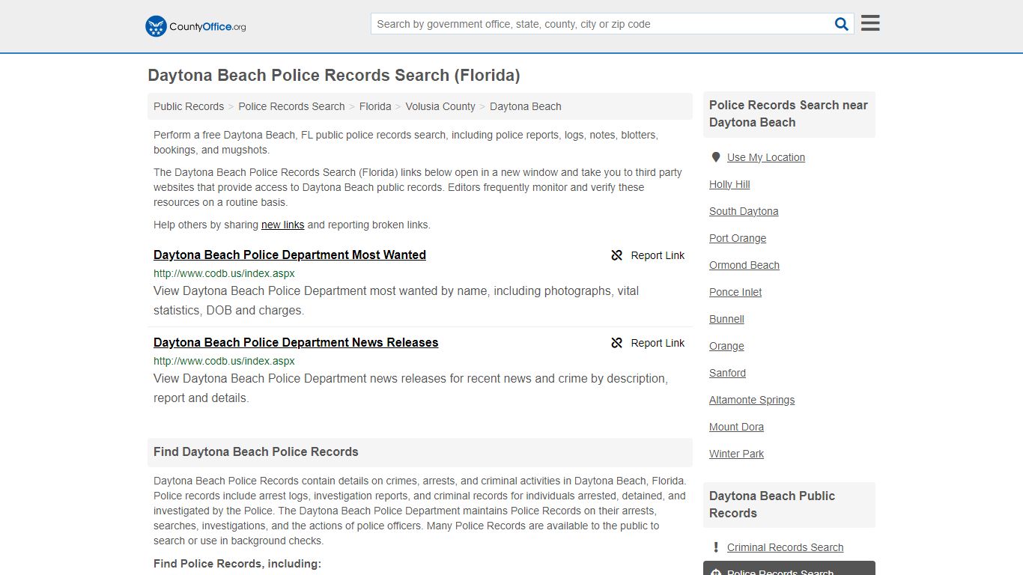Click broken link icon for News Releases

(x=617, y=343)
